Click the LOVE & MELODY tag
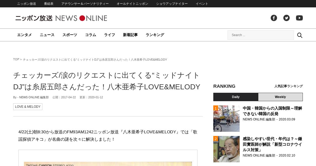Image resolution: width=316 pixels, height=166 pixels. pyautogui.click(x=28, y=107)
